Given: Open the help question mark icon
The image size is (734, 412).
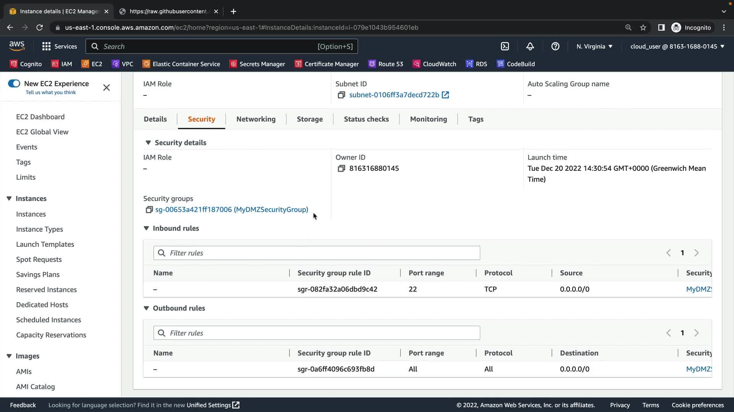Looking at the screenshot, I should (x=555, y=46).
